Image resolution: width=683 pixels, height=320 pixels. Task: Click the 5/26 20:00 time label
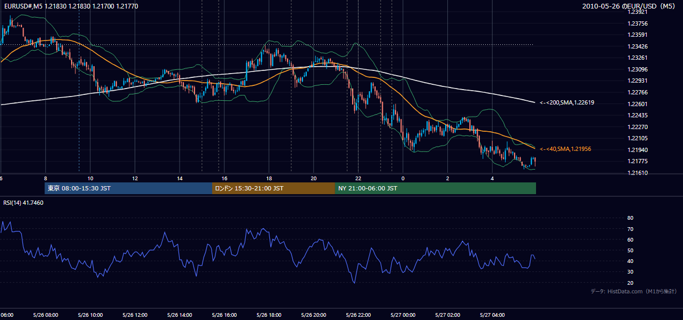pyautogui.click(x=314, y=315)
